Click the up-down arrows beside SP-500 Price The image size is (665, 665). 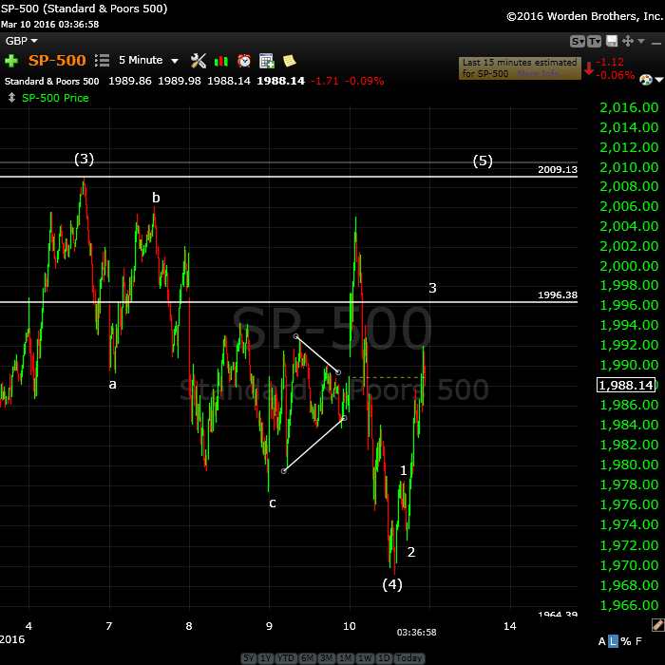pyautogui.click(x=11, y=98)
